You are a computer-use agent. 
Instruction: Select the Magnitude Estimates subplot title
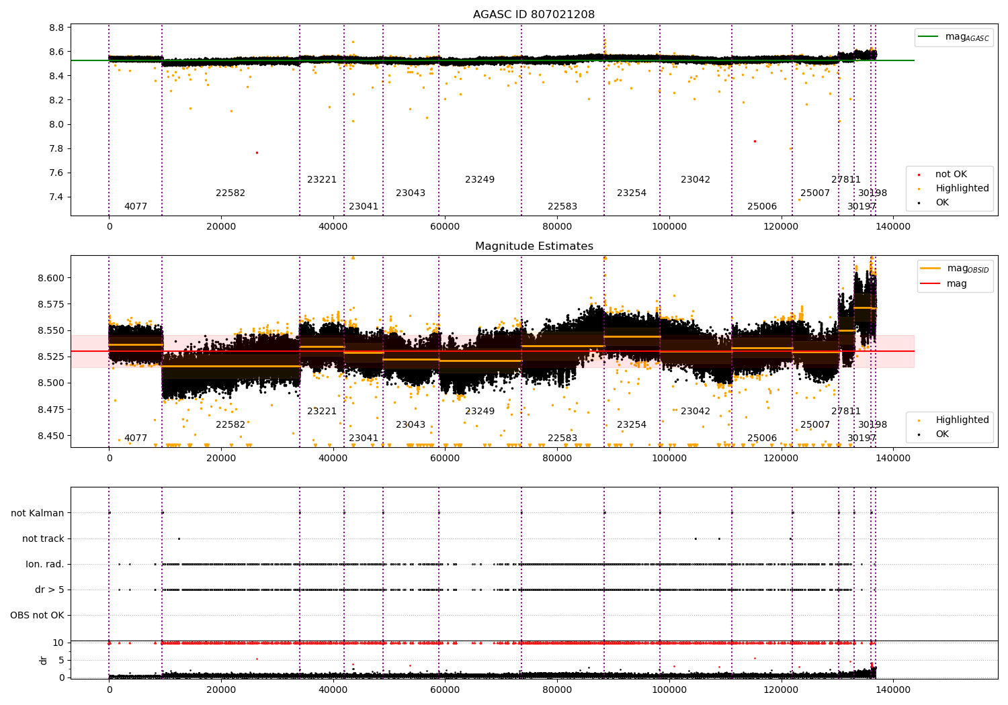click(x=534, y=246)
